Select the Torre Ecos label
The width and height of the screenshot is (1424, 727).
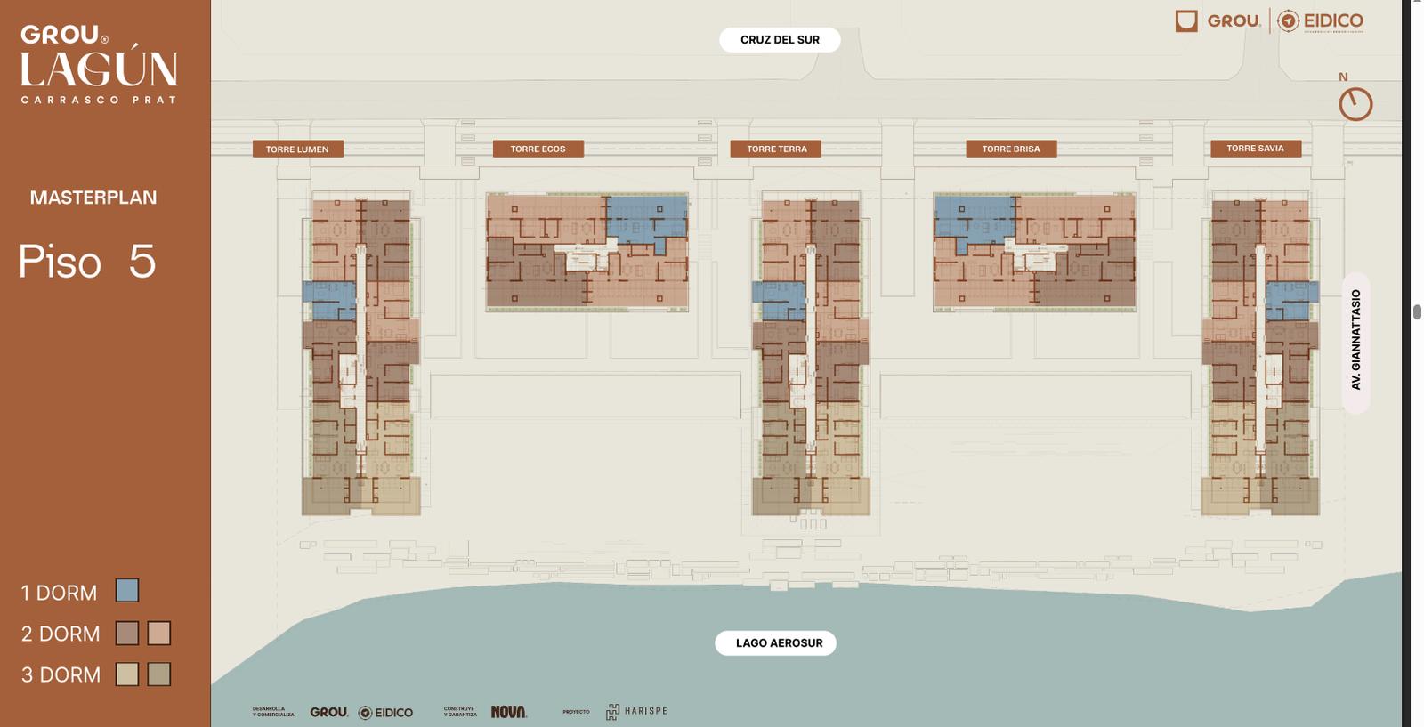538,149
